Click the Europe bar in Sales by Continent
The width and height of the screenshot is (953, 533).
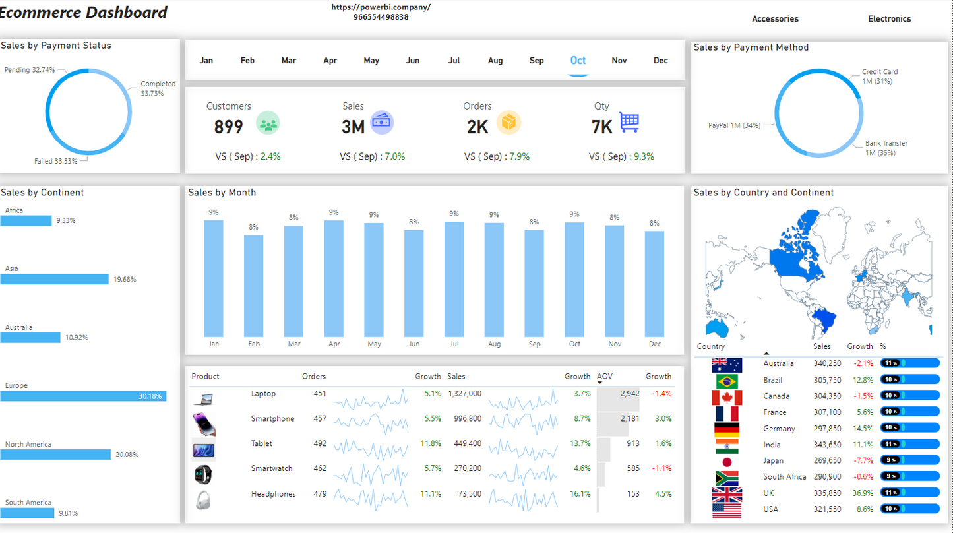pyautogui.click(x=83, y=396)
